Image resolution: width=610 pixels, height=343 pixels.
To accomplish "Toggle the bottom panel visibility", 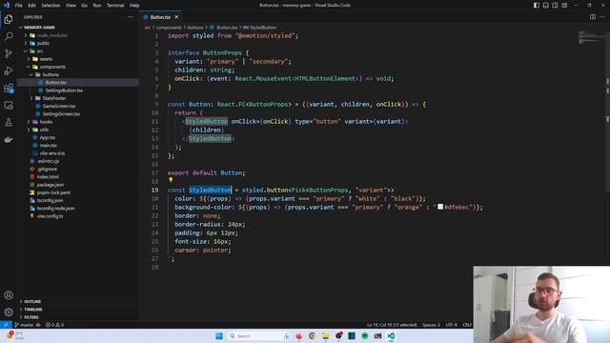I will (546, 5).
